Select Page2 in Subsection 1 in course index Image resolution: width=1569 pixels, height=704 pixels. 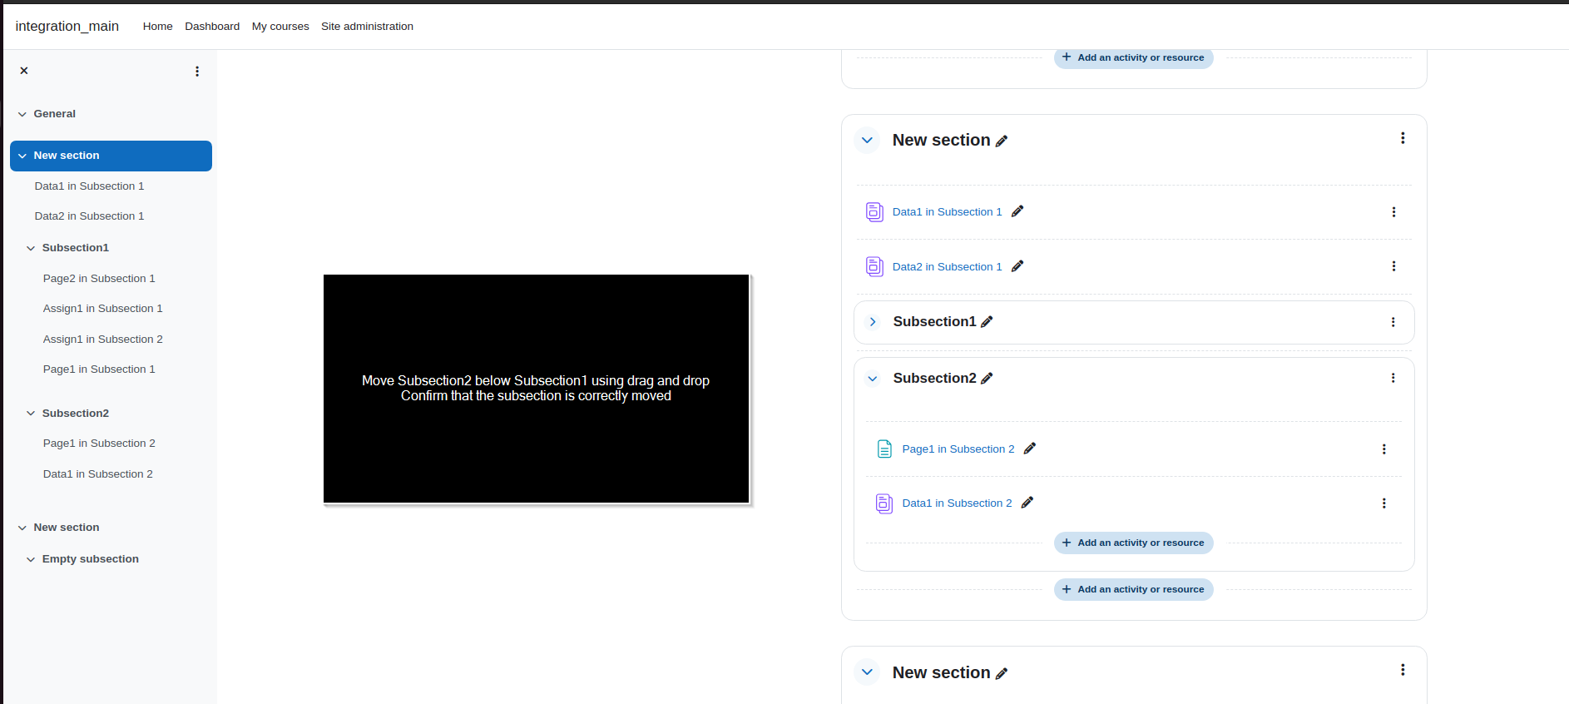click(99, 279)
